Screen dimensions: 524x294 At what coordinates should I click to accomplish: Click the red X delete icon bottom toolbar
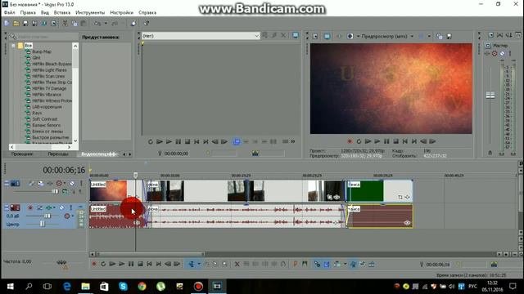click(x=237, y=264)
